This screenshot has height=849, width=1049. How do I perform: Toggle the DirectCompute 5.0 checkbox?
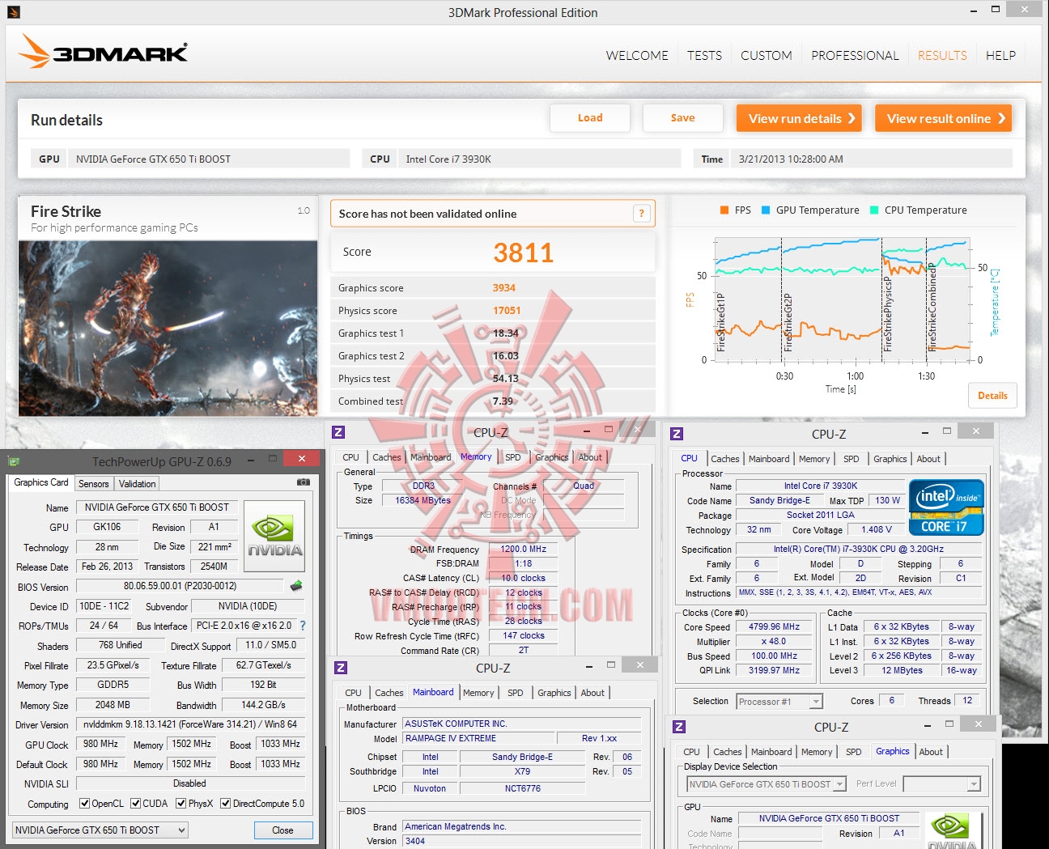(x=225, y=804)
